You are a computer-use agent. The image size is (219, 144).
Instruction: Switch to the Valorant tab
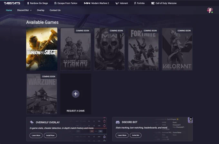coord(122,3)
